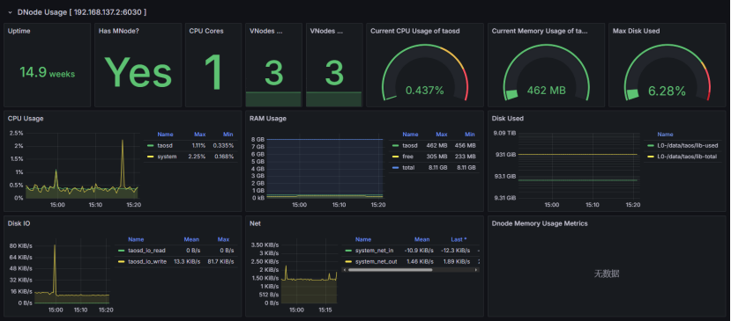
Task: Sort Disk IO legend by Mean column
Action: pyautogui.click(x=191, y=239)
